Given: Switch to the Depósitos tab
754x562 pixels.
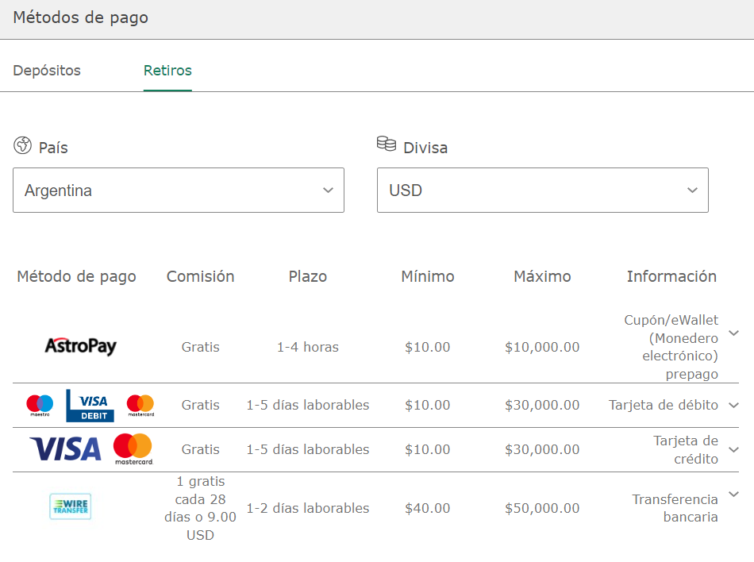Looking at the screenshot, I should (x=47, y=70).
